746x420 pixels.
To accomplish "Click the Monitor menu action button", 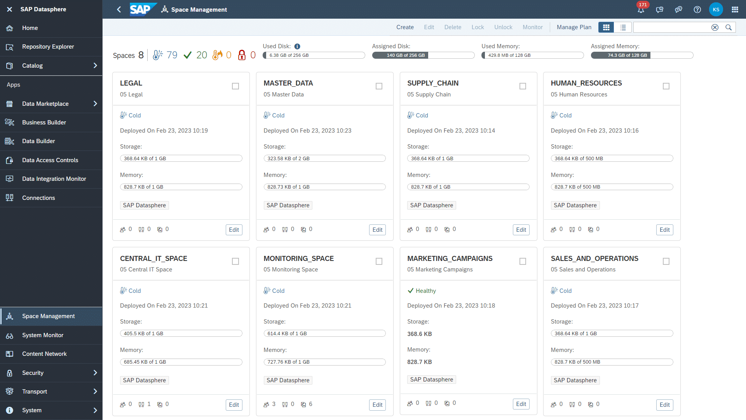I will tap(533, 28).
